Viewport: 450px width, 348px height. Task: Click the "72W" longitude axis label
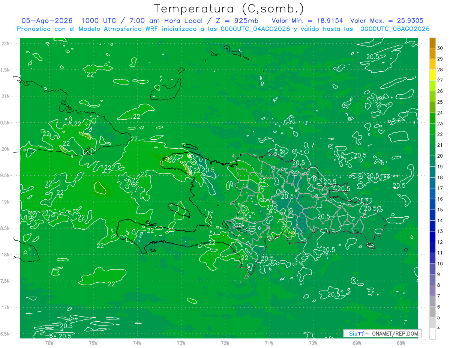pyautogui.click(x=225, y=343)
